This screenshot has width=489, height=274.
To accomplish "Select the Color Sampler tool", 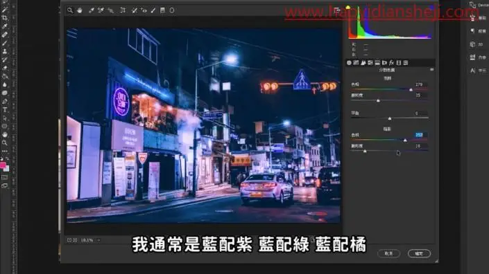I will (101, 10).
